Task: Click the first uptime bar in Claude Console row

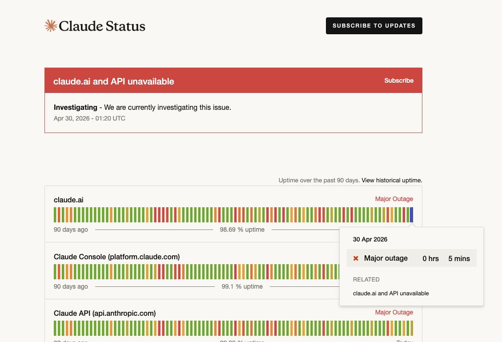Action: [55, 272]
